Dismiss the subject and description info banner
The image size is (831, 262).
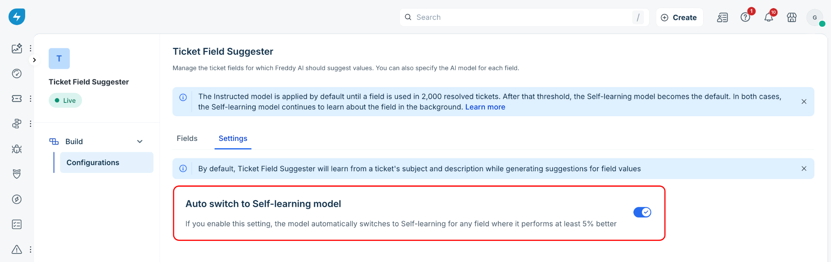804,168
